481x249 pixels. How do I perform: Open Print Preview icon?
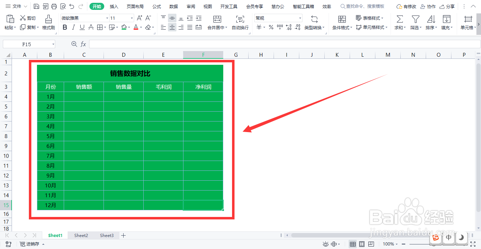coord(63,6)
